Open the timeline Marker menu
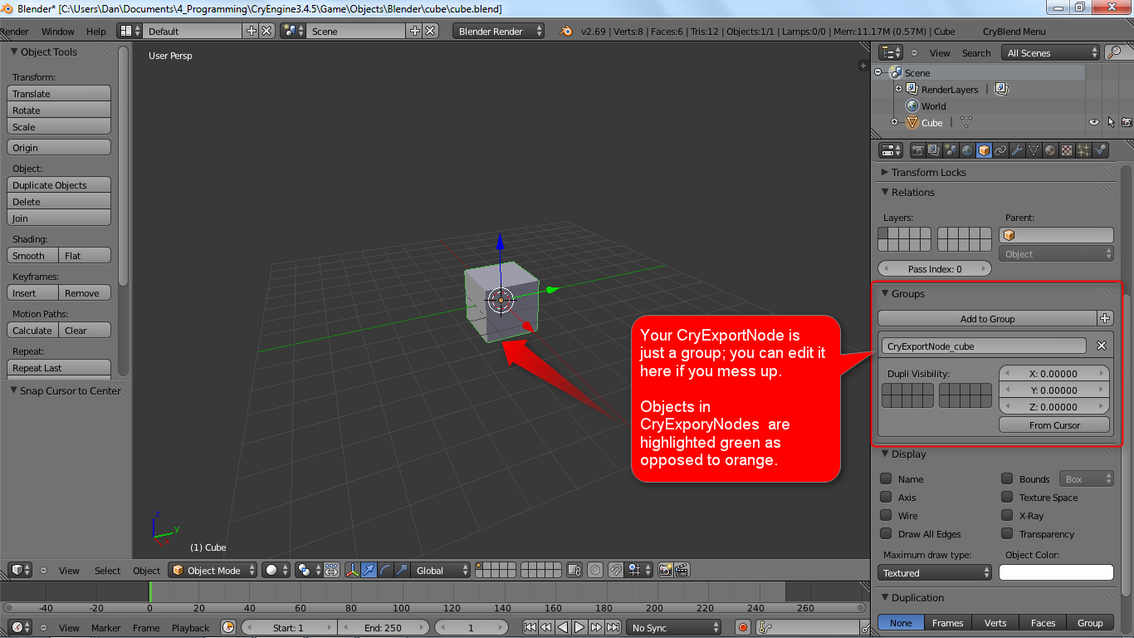Image resolution: width=1134 pixels, height=638 pixels. click(105, 628)
